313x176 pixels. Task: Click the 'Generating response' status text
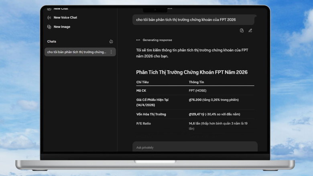pos(157,40)
